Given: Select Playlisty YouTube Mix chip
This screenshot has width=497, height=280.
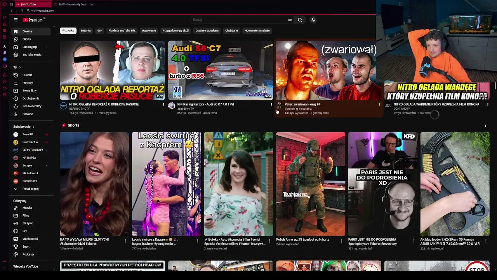Looking at the screenshot, I should pos(122,31).
